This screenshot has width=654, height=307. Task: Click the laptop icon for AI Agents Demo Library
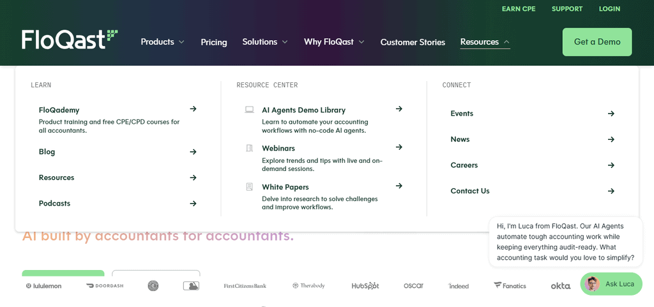click(x=250, y=110)
